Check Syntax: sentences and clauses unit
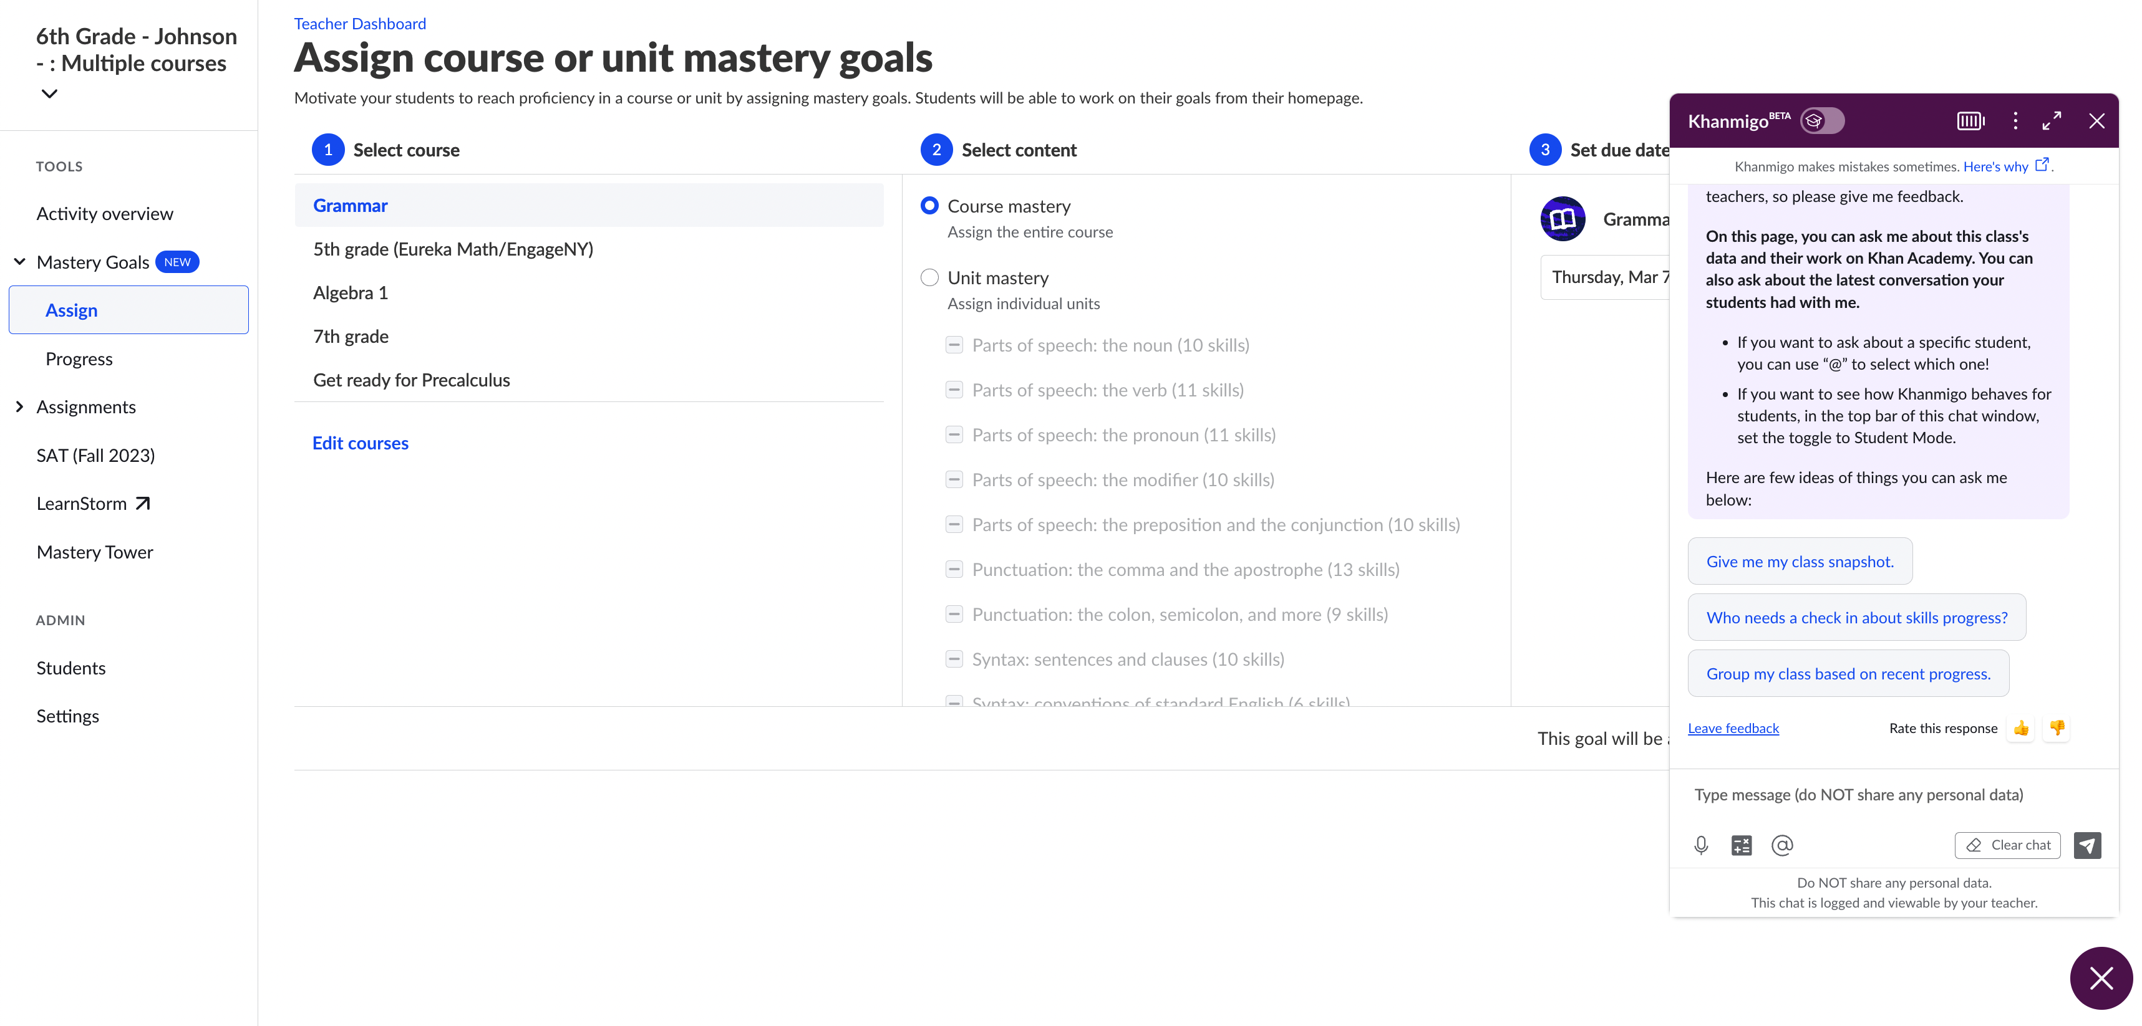This screenshot has height=1026, width=2142. [x=954, y=659]
